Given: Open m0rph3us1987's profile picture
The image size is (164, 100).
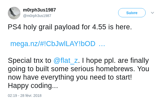Looking at the screenshot, I should point(14,13).
